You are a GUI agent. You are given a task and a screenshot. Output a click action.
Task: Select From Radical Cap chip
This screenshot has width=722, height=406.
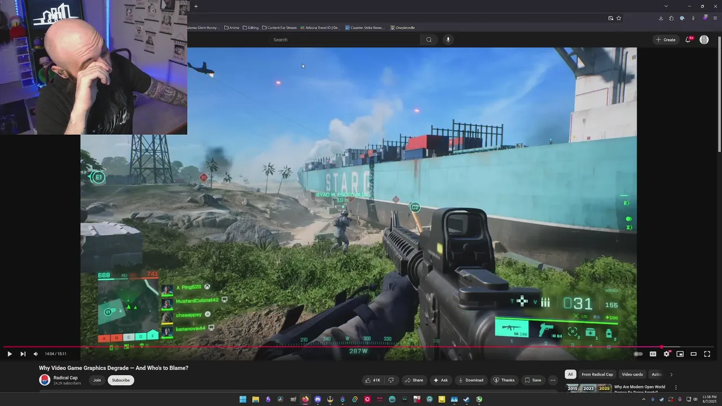[x=597, y=374]
